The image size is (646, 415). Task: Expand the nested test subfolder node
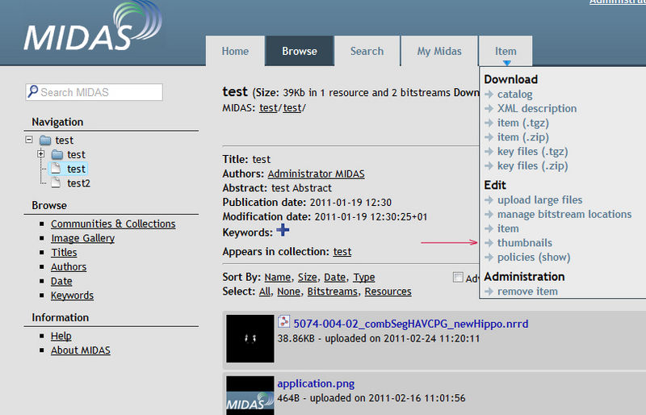click(x=40, y=154)
